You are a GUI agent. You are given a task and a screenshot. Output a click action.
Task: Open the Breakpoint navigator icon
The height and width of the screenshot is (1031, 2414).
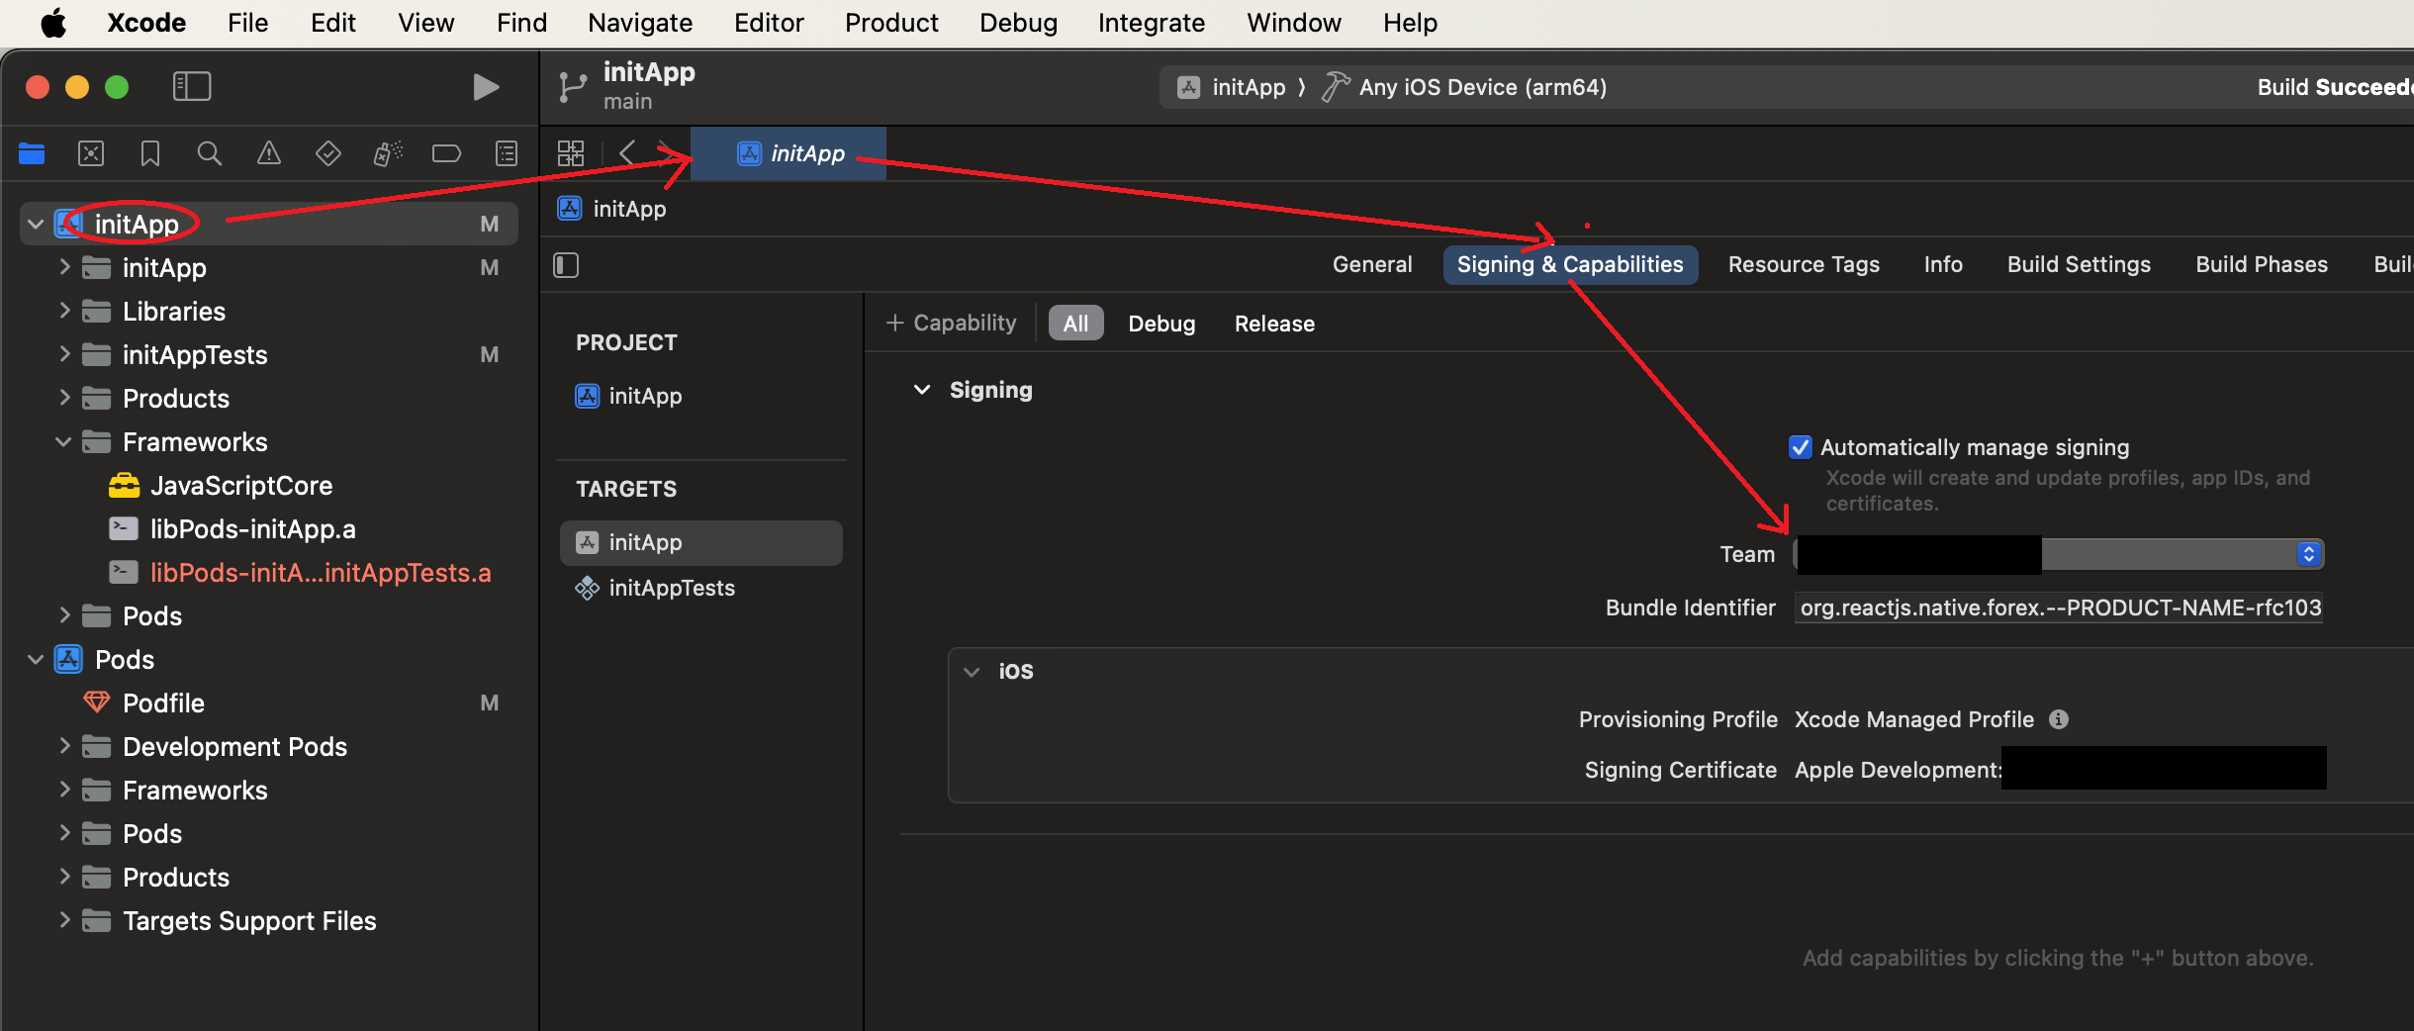pos(447,153)
